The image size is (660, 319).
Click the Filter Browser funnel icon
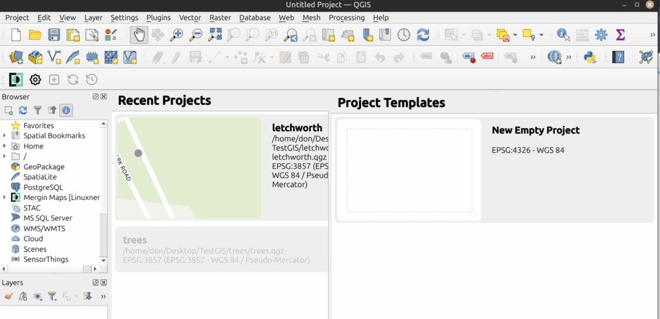[37, 111]
